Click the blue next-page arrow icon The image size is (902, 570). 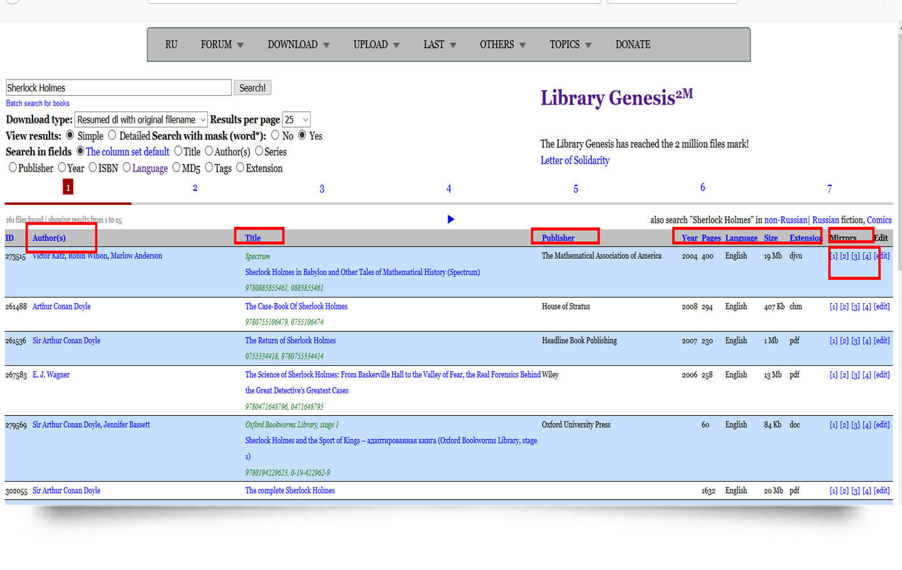point(451,219)
